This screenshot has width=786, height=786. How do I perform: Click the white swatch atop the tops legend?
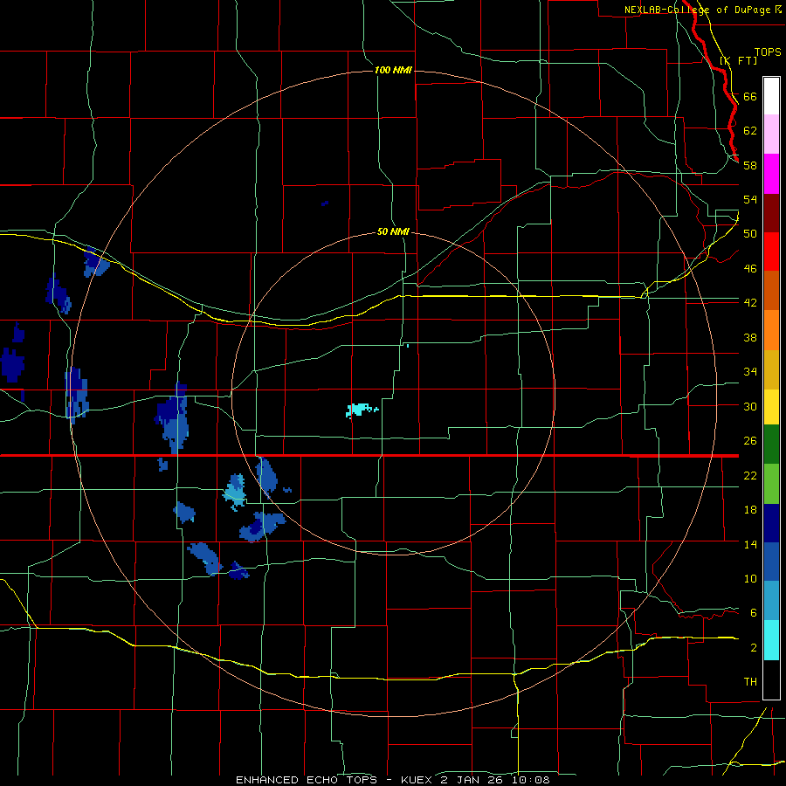771,96
